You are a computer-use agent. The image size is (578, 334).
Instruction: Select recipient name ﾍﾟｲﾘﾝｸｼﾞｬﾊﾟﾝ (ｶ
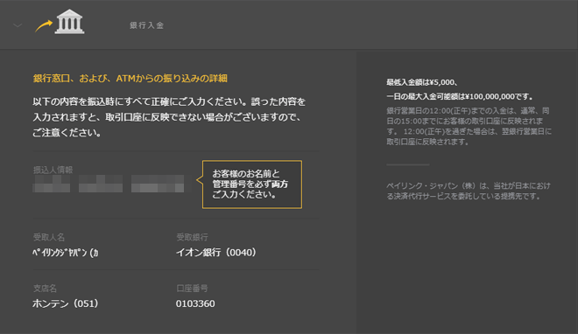pos(66,253)
